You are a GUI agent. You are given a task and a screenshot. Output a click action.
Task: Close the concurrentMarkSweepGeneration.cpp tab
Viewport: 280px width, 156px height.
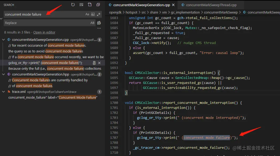point(173,5)
